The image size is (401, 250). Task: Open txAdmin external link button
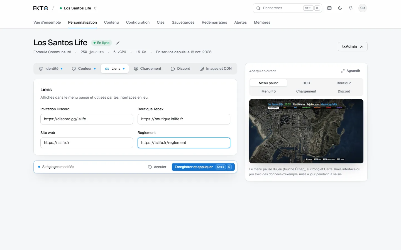click(353, 47)
